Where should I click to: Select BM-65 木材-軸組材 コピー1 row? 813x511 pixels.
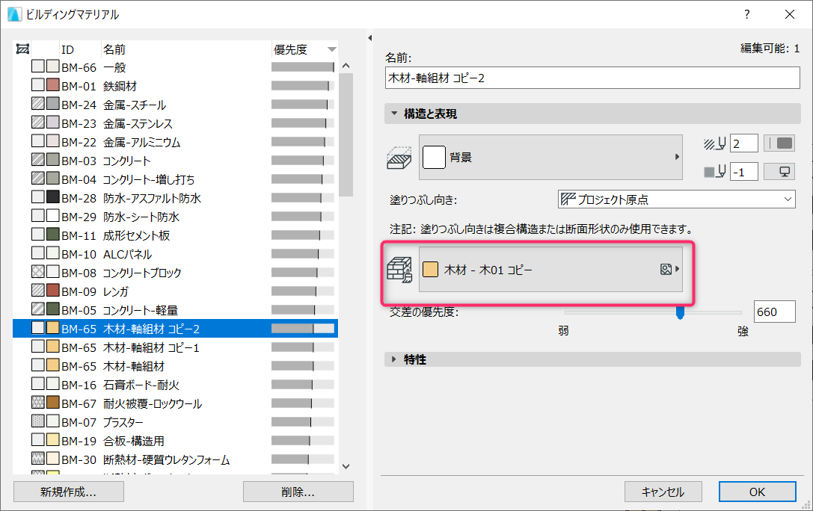click(175, 347)
